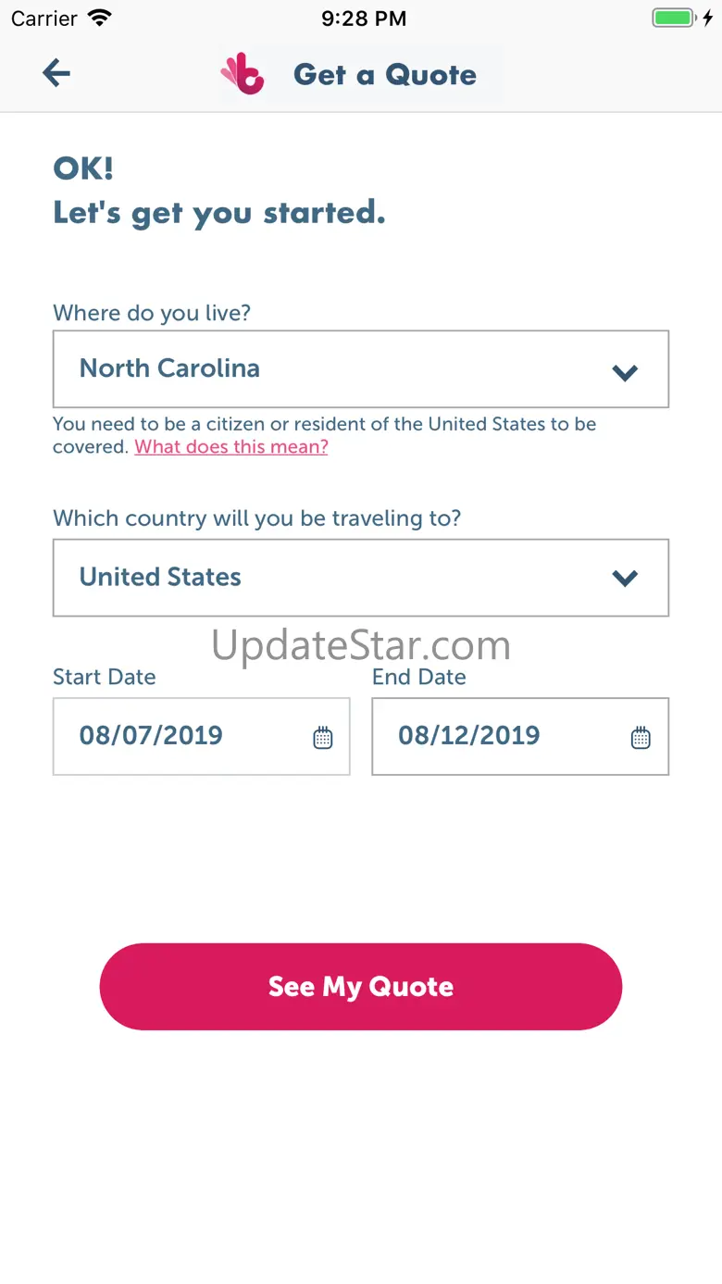Image resolution: width=722 pixels, height=1284 pixels.
Task: Tap the "Where do you live?" label
Action: click(x=152, y=313)
